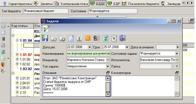Click the Описание scrollbar up arrow

click(x=108, y=78)
